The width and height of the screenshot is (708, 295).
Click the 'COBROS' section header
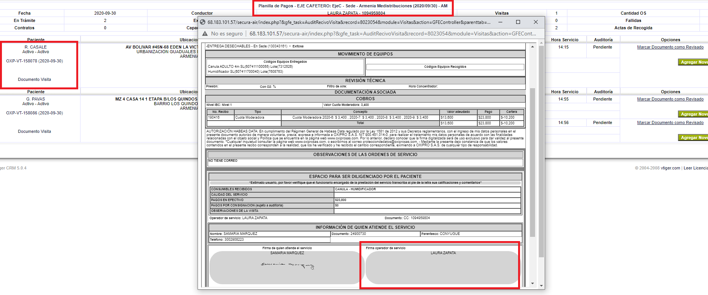[365, 99]
